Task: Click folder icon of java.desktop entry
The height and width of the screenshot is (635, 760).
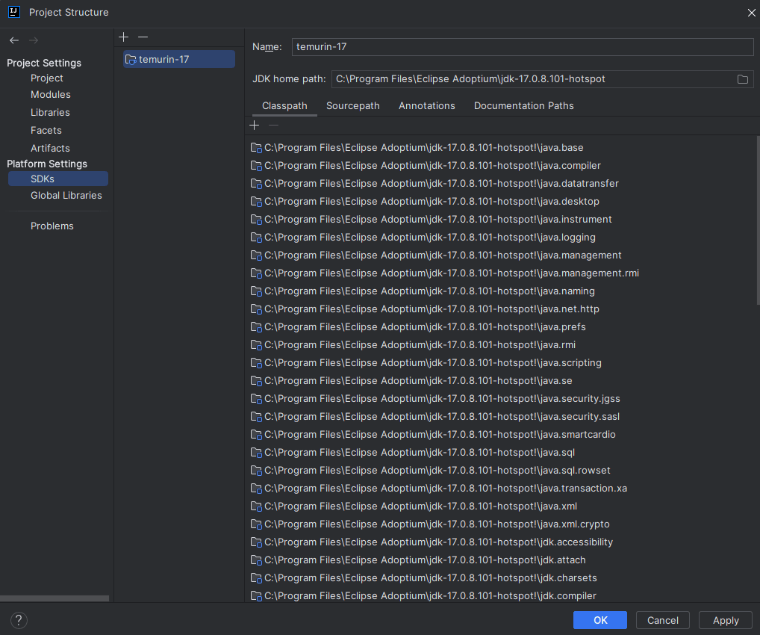Action: (256, 201)
